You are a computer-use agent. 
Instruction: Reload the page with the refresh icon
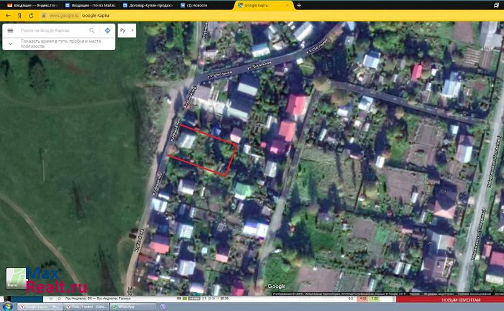tap(31, 15)
